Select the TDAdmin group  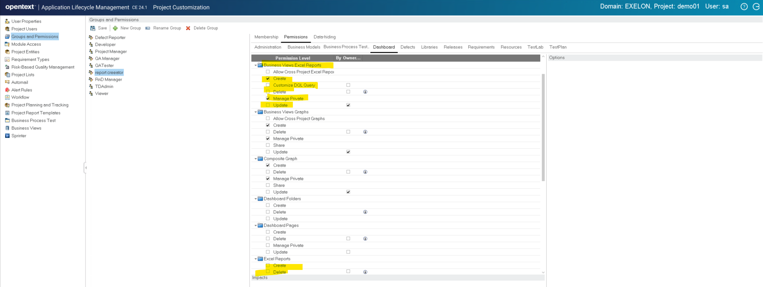(104, 87)
